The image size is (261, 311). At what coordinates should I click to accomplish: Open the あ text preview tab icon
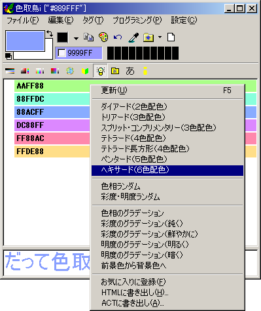pos(130,71)
